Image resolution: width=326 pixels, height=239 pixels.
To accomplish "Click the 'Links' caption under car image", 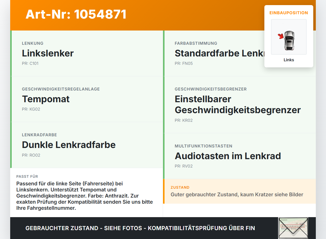I will click(x=289, y=60).
